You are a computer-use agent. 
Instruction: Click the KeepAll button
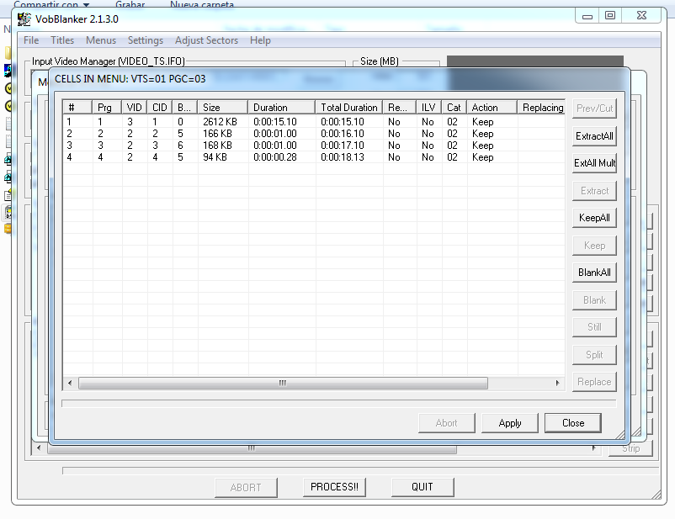[x=594, y=218]
